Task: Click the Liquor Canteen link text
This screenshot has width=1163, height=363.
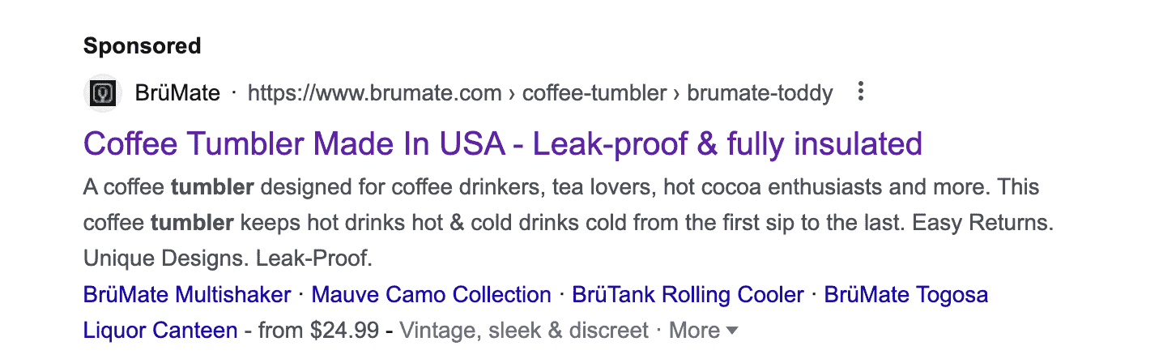Action: (160, 331)
